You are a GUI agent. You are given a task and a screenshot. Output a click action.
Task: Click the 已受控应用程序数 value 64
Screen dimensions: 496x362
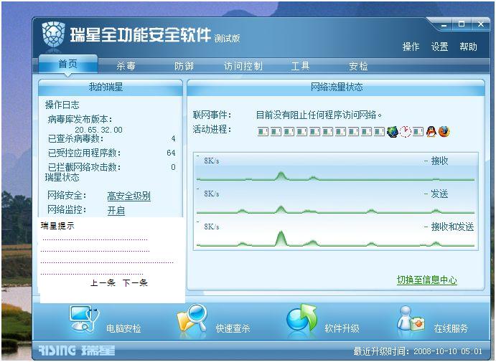171,153
